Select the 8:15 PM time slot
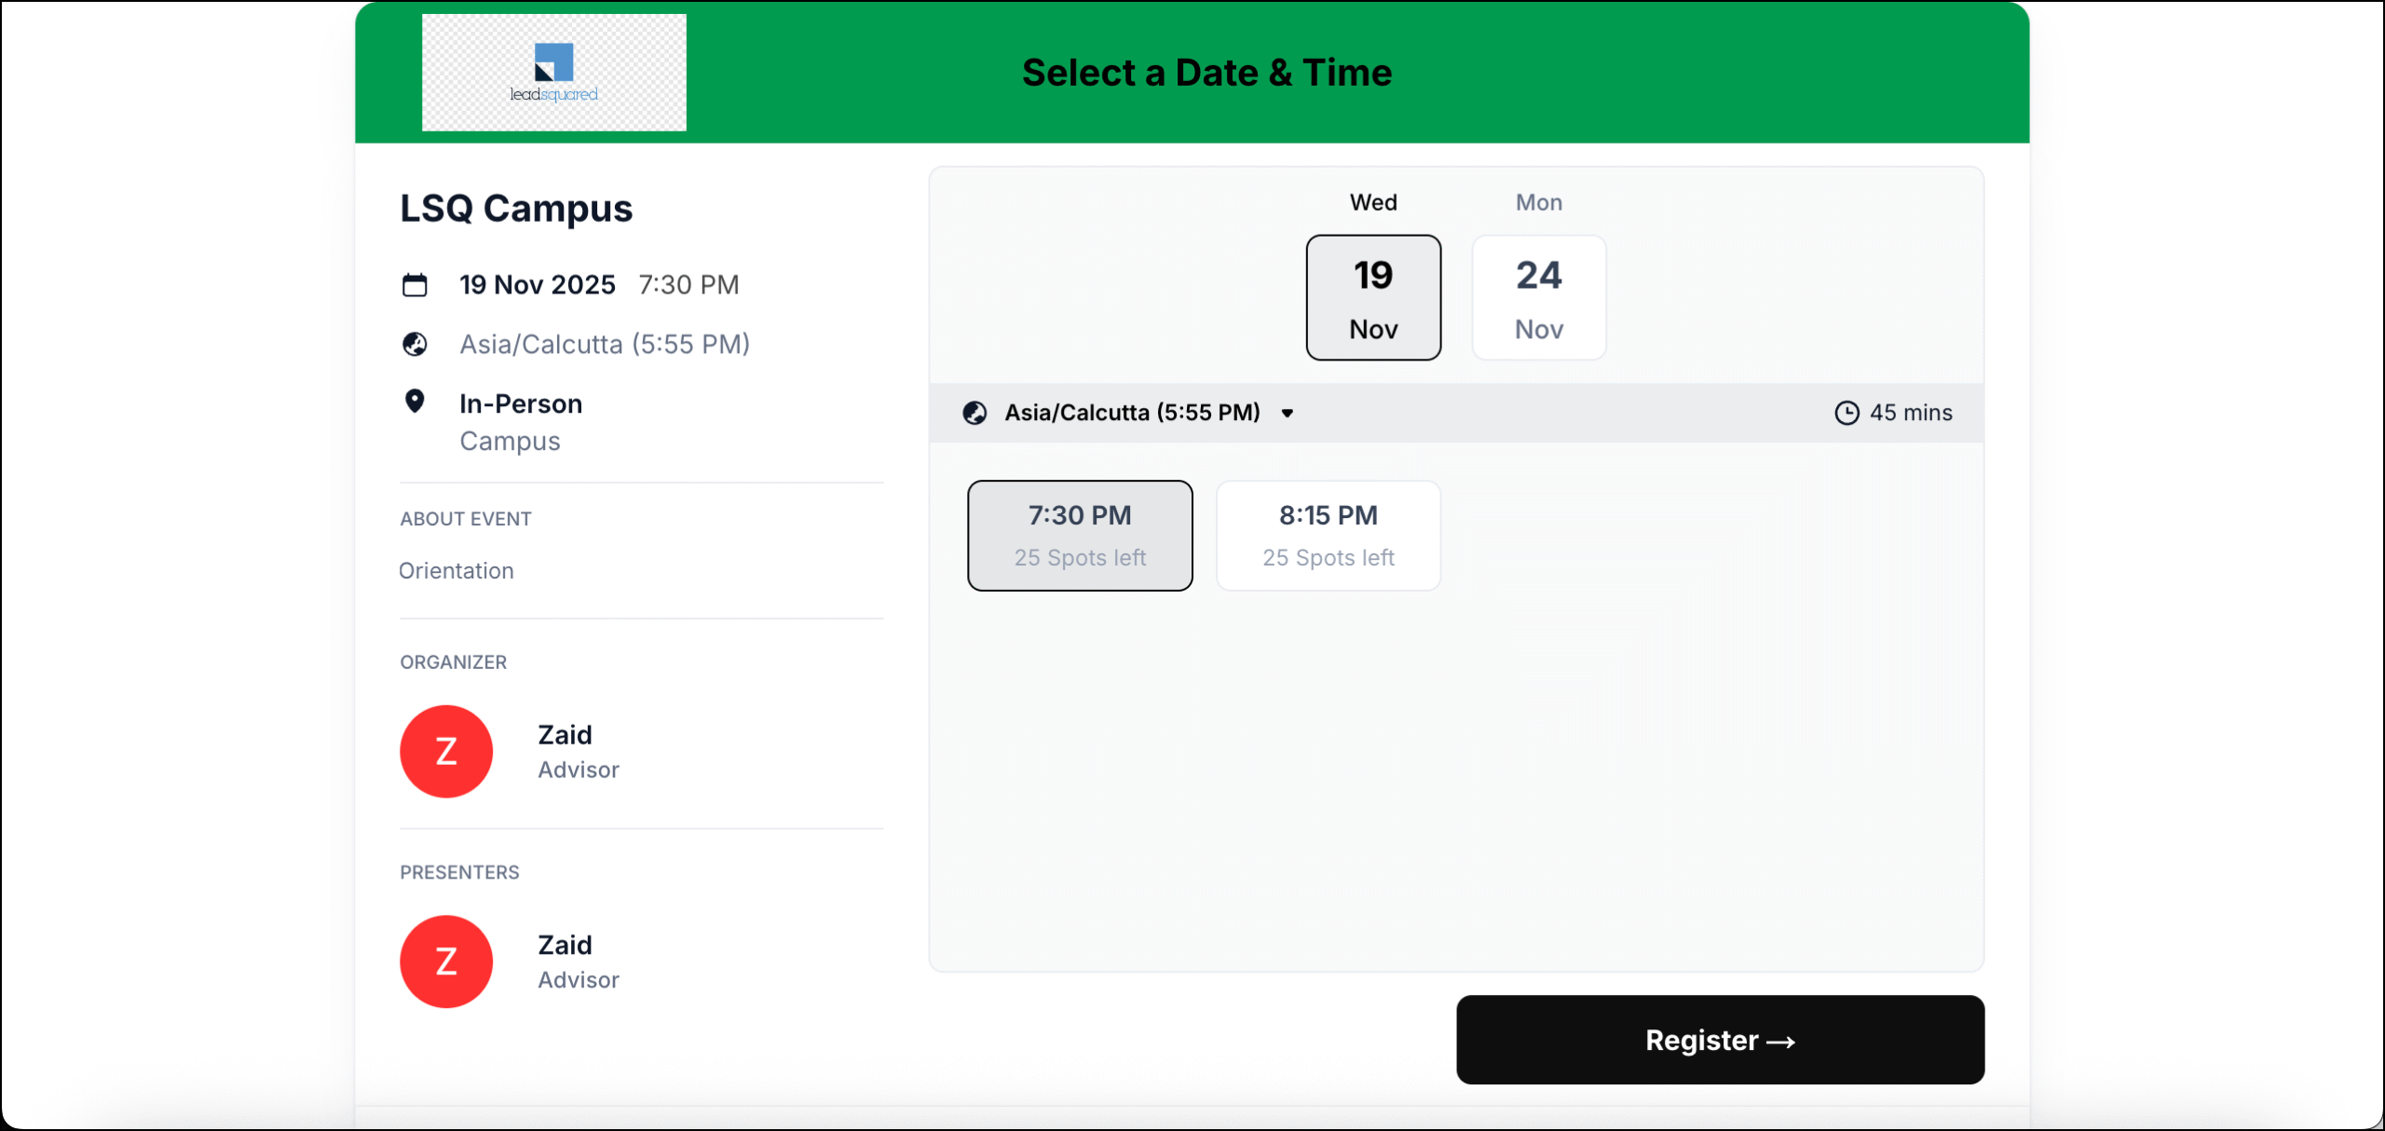Viewport: 2385px width, 1131px height. coord(1328,535)
